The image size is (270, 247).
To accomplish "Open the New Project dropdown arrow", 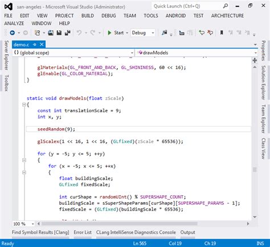I will pyautogui.click(x=44, y=33).
